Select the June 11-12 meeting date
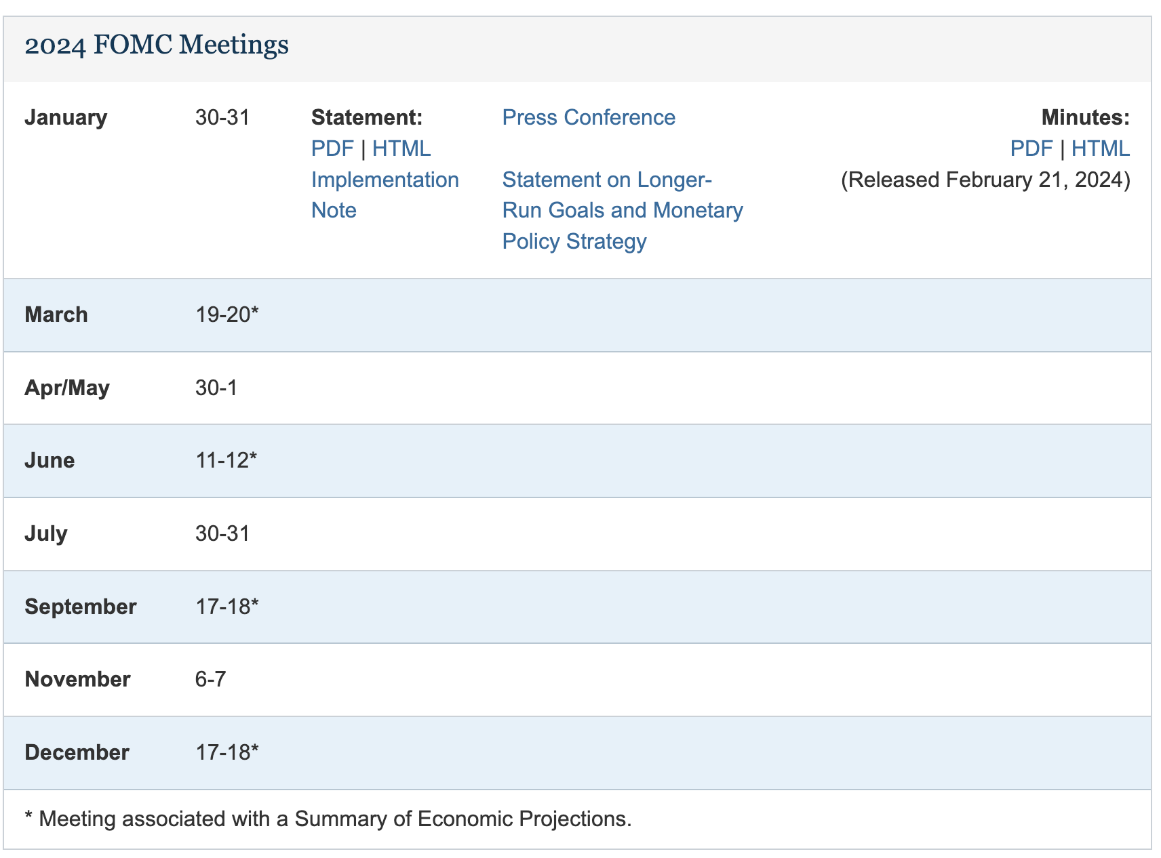 (226, 460)
